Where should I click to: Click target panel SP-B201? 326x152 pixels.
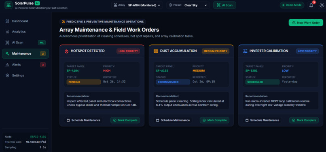pyautogui.click(x=251, y=71)
